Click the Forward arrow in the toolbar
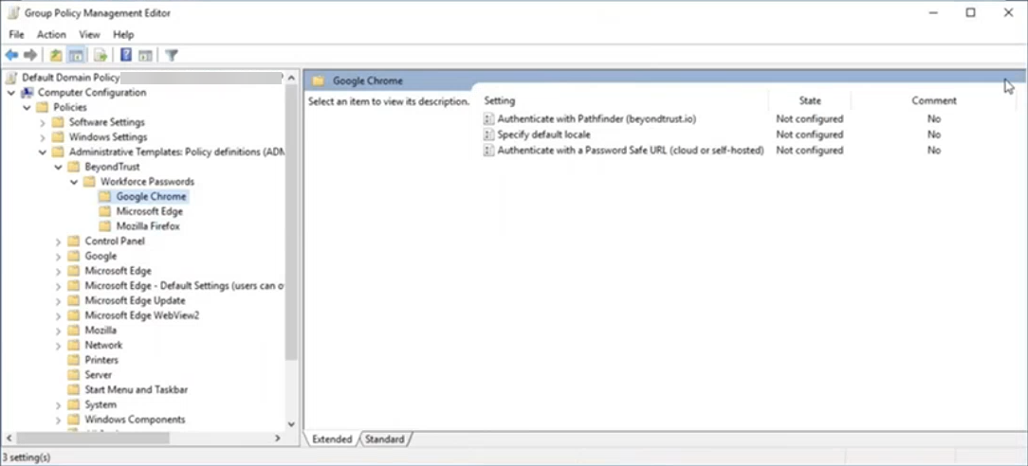 [30, 55]
